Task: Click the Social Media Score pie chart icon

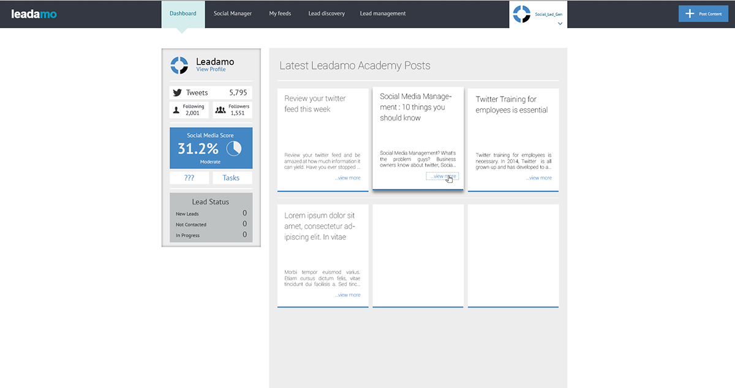Action: tap(233, 148)
